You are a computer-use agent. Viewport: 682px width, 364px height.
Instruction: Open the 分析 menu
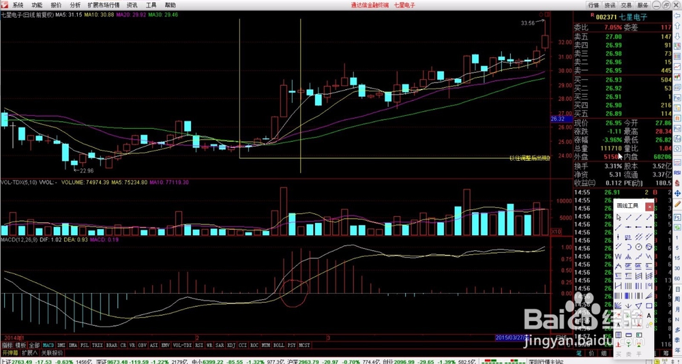[x=75, y=5]
